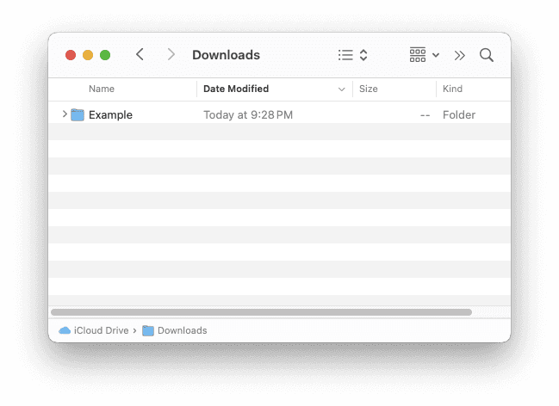Image resolution: width=559 pixels, height=406 pixels.
Task: Show more toolbar items via double chevron
Action: coord(460,55)
